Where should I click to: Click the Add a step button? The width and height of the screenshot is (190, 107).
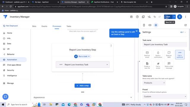tap(83, 86)
